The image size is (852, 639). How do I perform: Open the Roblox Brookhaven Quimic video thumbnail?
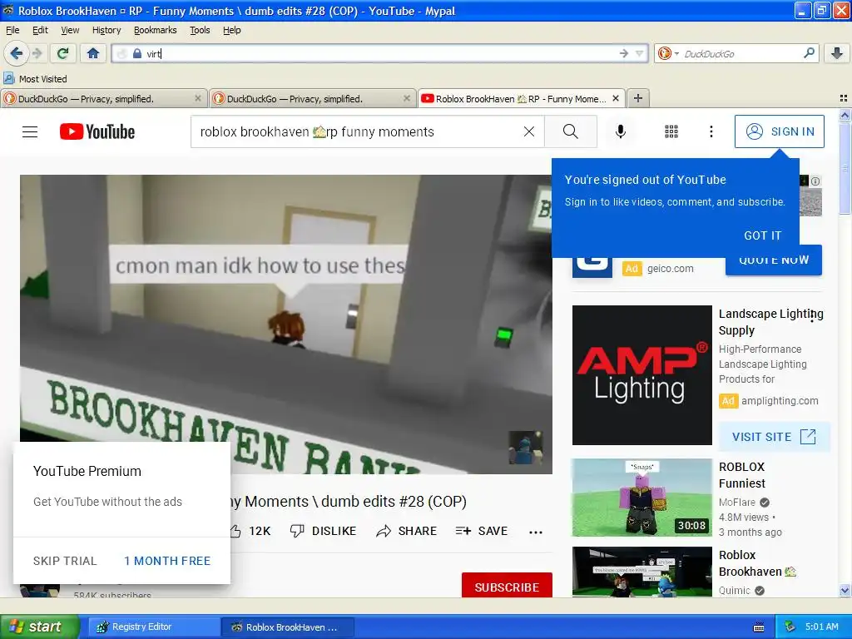coord(641,572)
